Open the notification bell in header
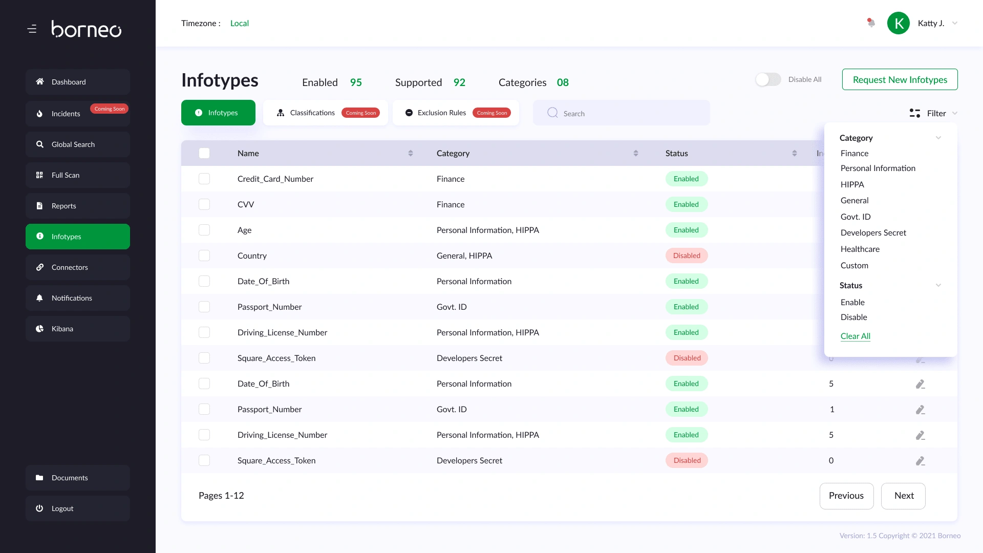983x553 pixels. [x=871, y=23]
